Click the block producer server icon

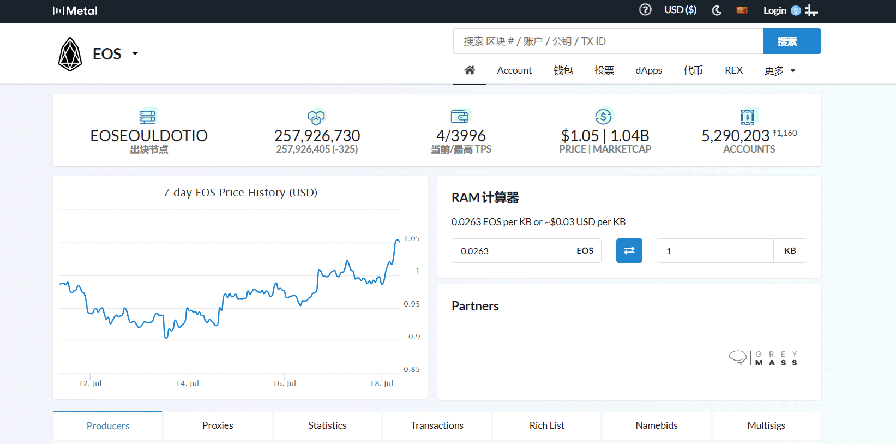[147, 117]
